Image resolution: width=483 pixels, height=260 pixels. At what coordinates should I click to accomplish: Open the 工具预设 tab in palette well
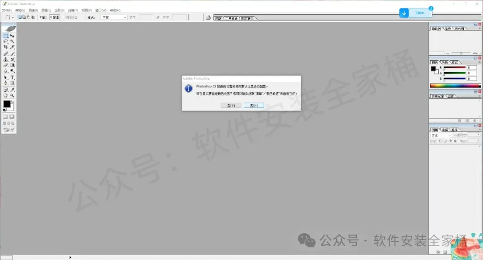[231, 18]
